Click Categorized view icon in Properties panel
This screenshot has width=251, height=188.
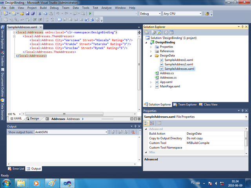146,123
